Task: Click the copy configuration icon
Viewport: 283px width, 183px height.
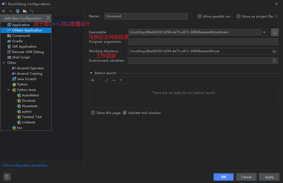Action: click(x=18, y=11)
